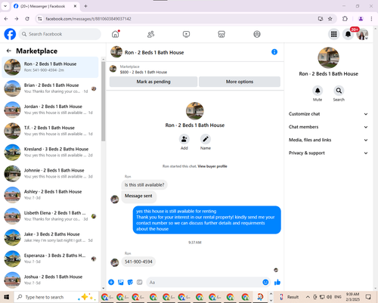Open Lisbeth Elena's conversation
Viewport: 378px width, 303px height.
click(x=50, y=216)
